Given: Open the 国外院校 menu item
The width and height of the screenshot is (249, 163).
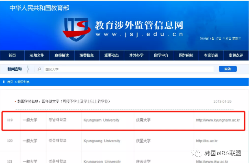Looking at the screenshot, I should coord(186,55).
